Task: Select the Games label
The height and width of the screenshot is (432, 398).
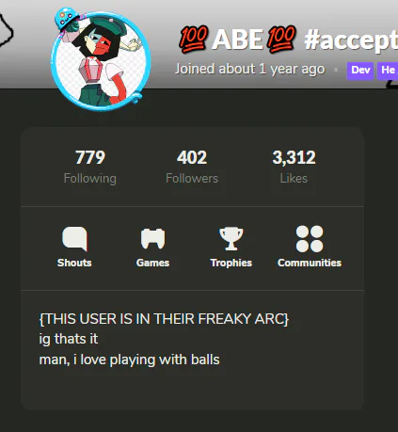Action: [152, 263]
